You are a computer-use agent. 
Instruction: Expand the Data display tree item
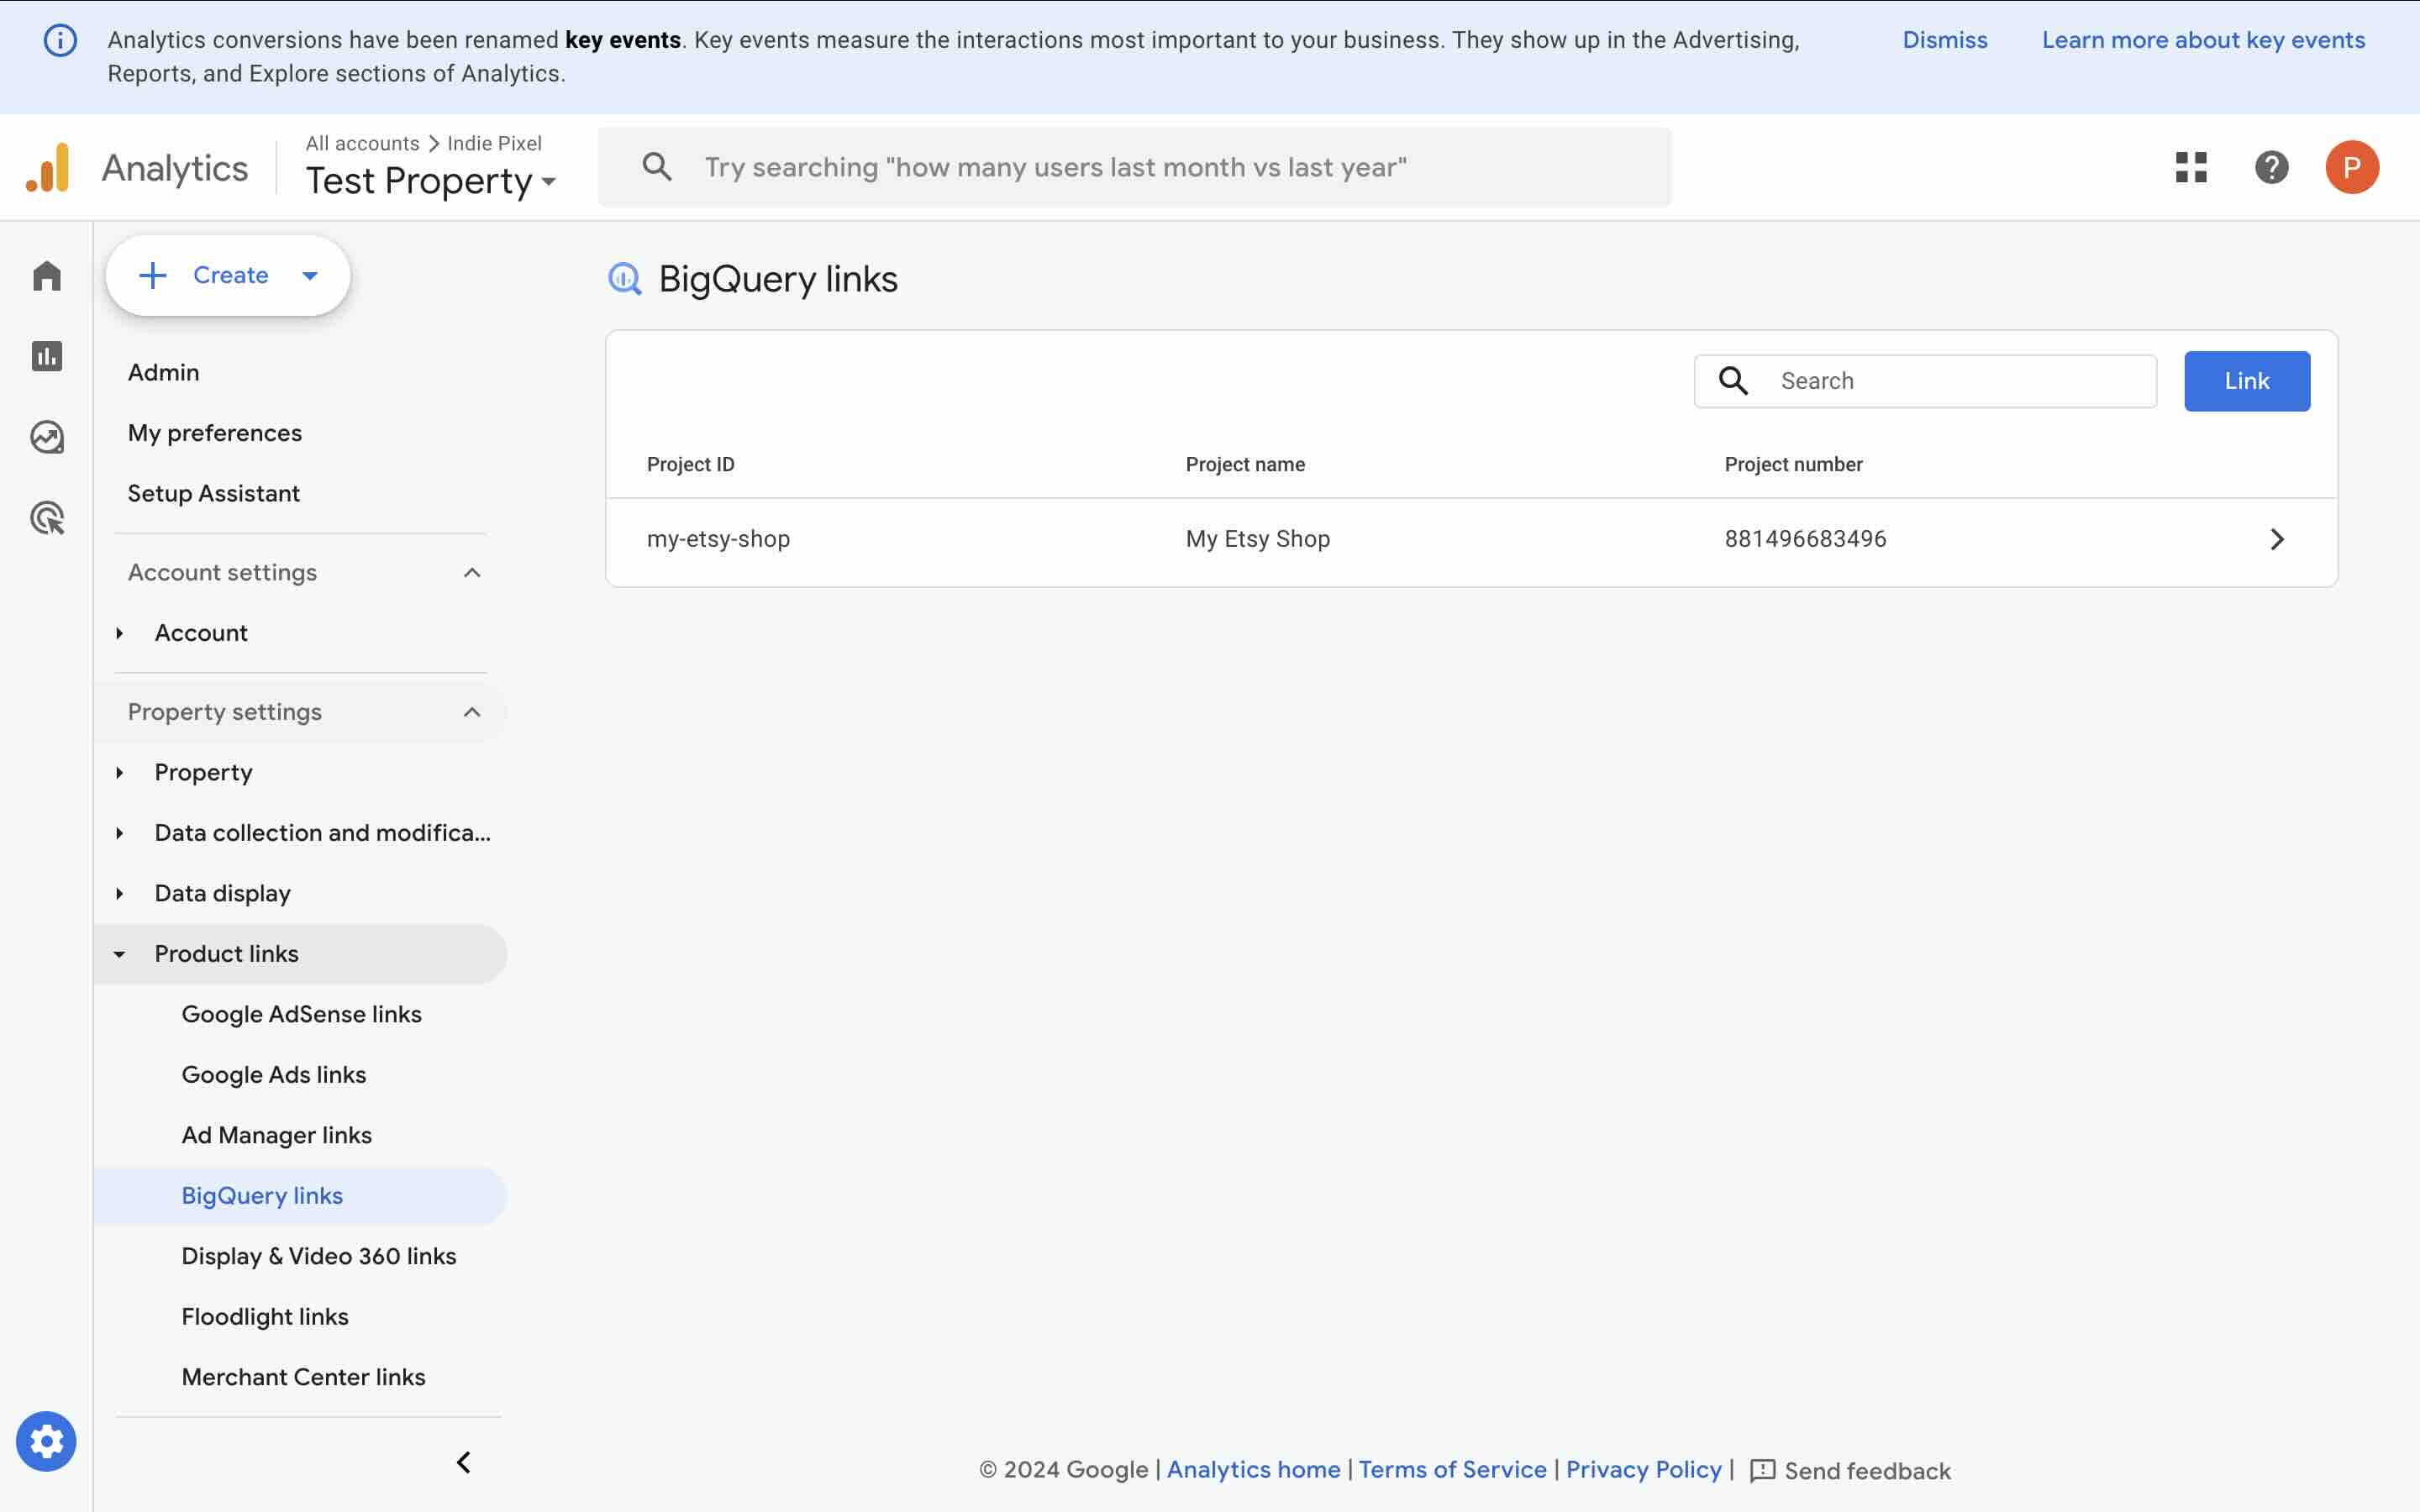pos(120,893)
